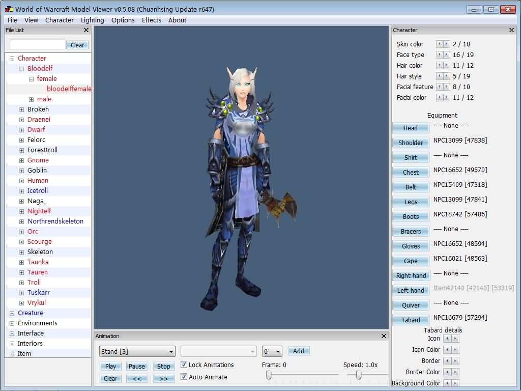This screenshot has height=391, width=521.
Task: Open the View menu
Action: click(x=31, y=20)
